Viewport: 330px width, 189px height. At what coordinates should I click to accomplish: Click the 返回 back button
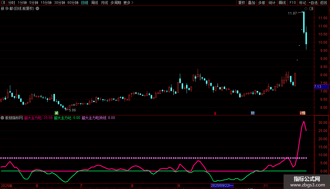pos(324,3)
